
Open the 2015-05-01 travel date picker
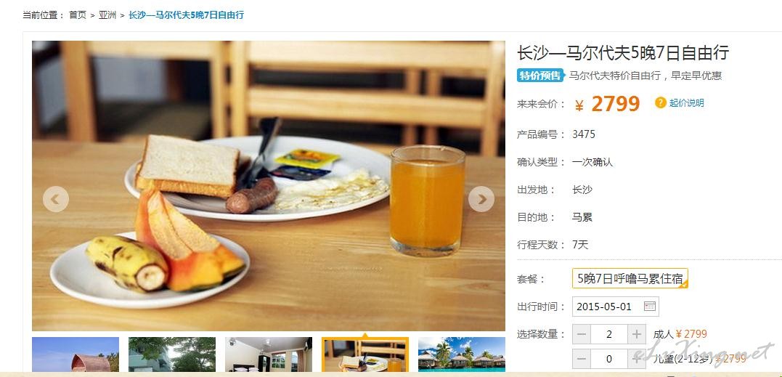616,307
